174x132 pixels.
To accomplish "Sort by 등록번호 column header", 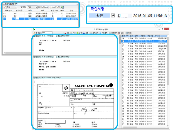I will point(8,11).
